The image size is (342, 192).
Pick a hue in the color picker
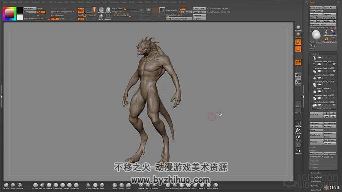[9, 14]
